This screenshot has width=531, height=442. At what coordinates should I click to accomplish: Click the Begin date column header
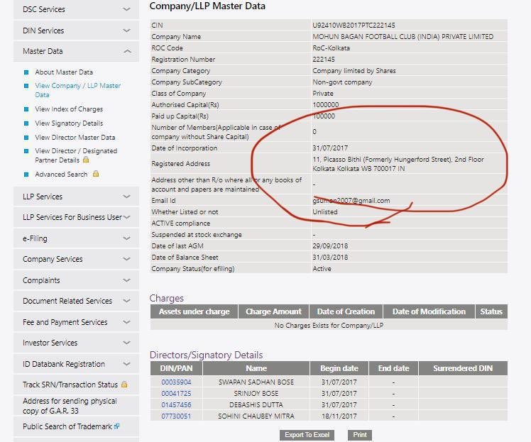pos(339,368)
